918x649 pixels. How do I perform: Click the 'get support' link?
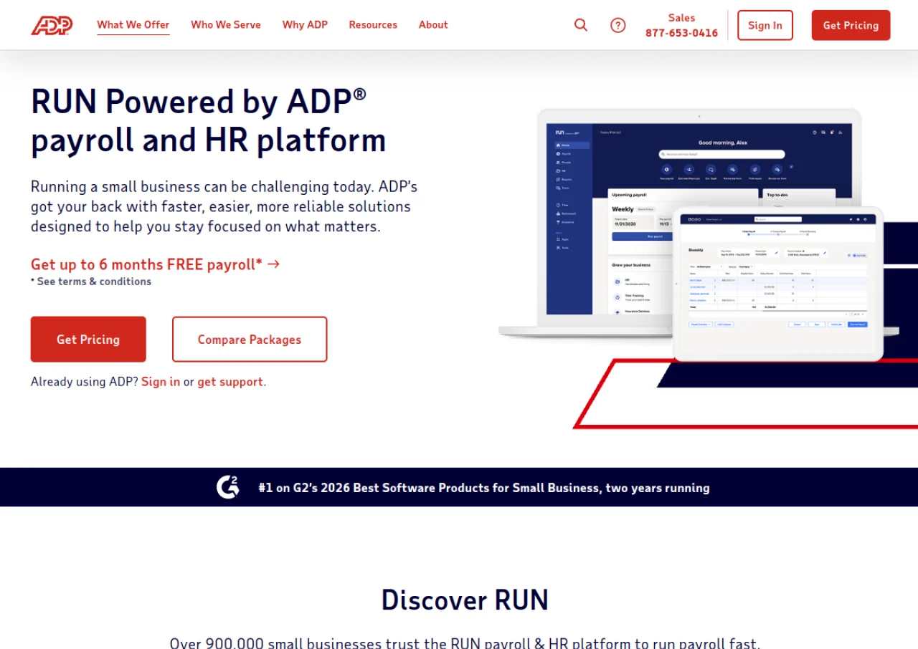[x=230, y=382]
